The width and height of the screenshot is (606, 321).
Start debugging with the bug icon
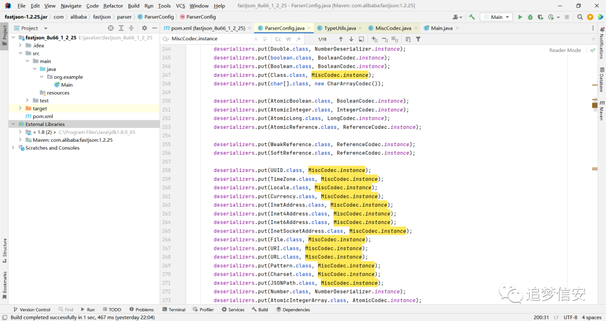[530, 17]
